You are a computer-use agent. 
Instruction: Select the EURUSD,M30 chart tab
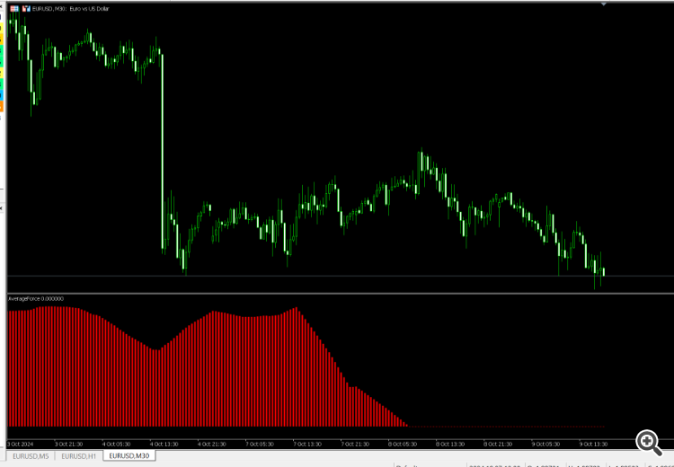click(x=129, y=455)
